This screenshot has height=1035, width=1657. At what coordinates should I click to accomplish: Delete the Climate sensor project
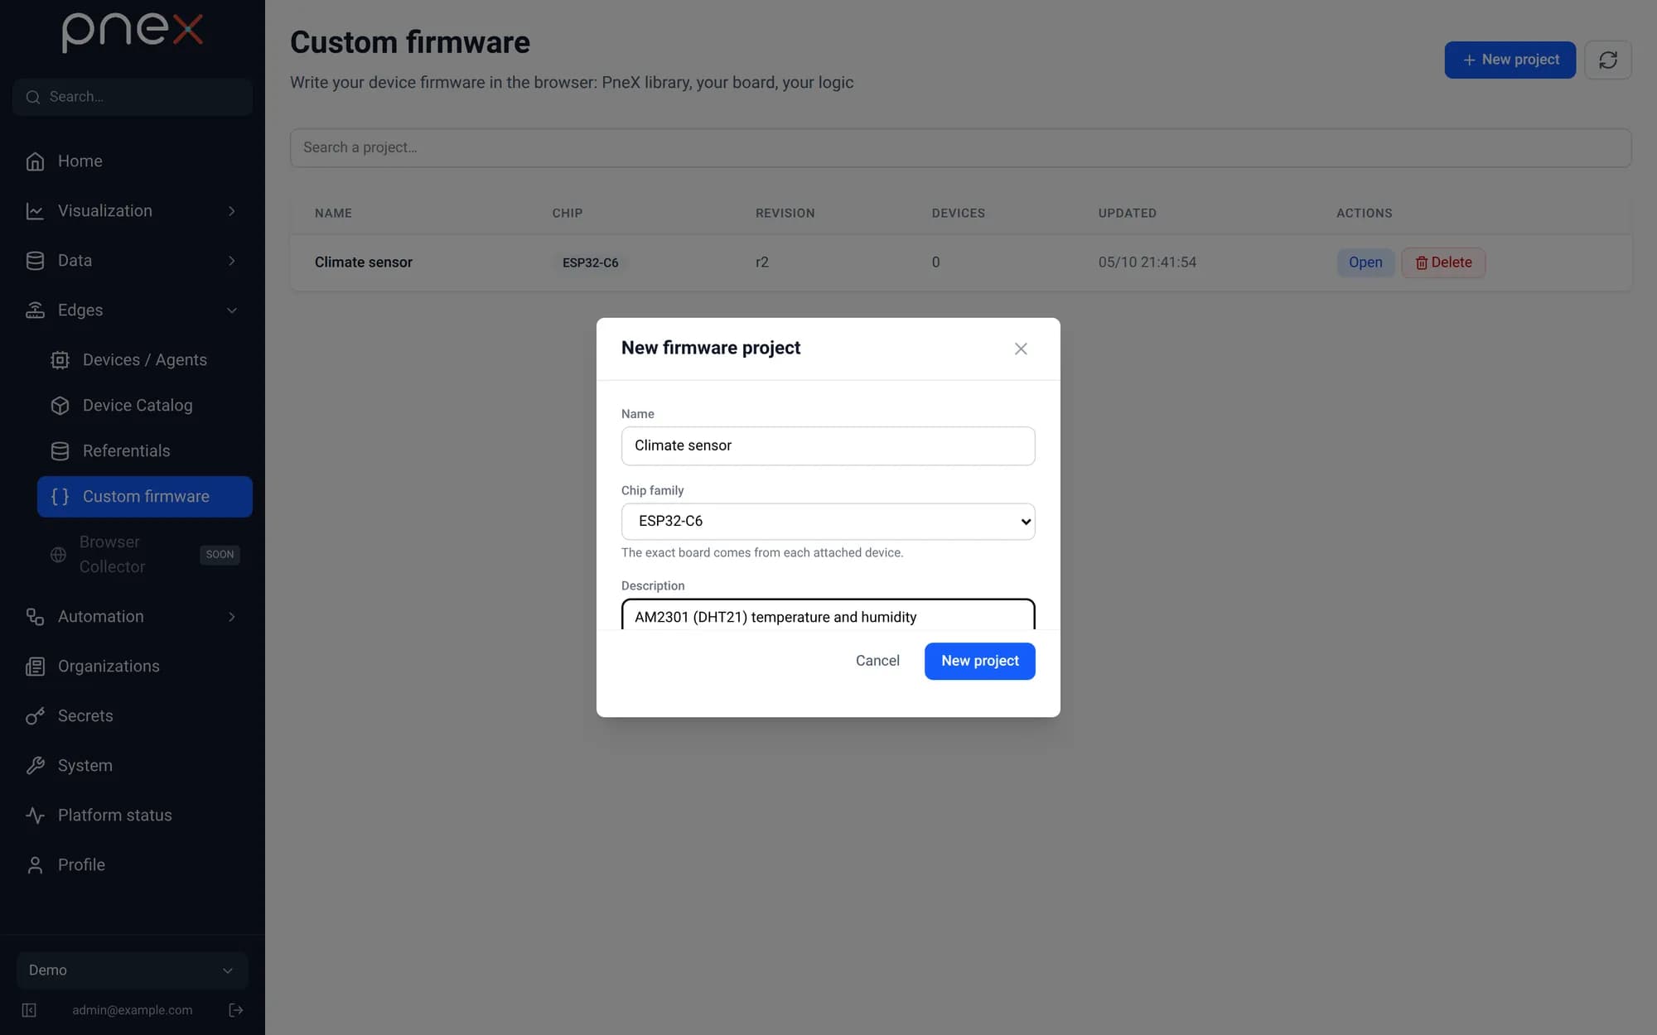pyautogui.click(x=1443, y=262)
